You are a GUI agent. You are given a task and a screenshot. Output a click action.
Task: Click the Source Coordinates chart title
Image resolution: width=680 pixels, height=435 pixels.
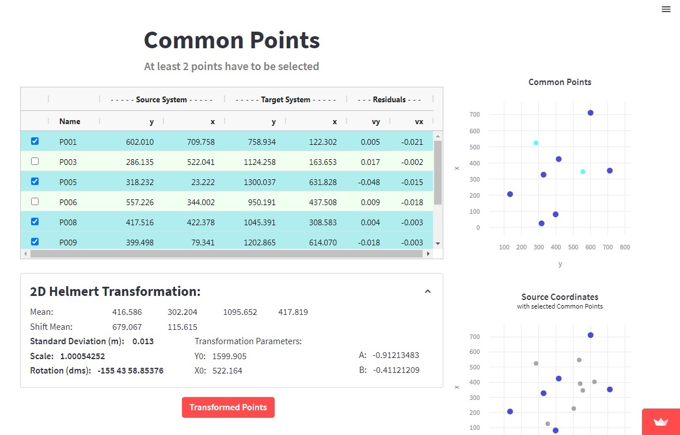tap(560, 297)
